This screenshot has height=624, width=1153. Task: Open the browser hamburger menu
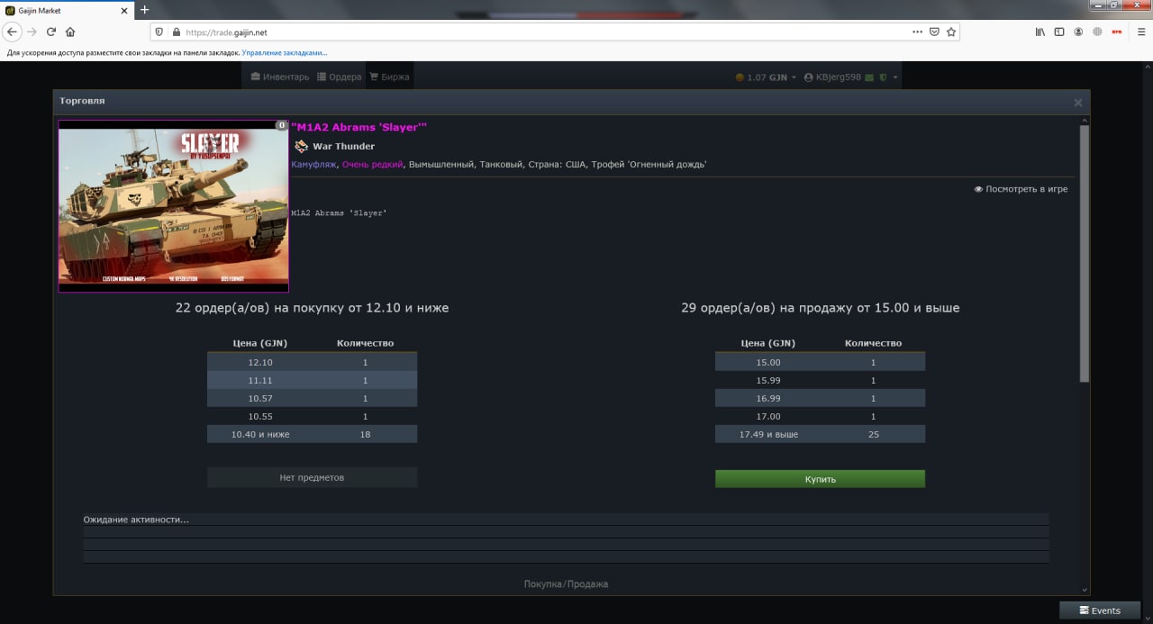[x=1140, y=32]
